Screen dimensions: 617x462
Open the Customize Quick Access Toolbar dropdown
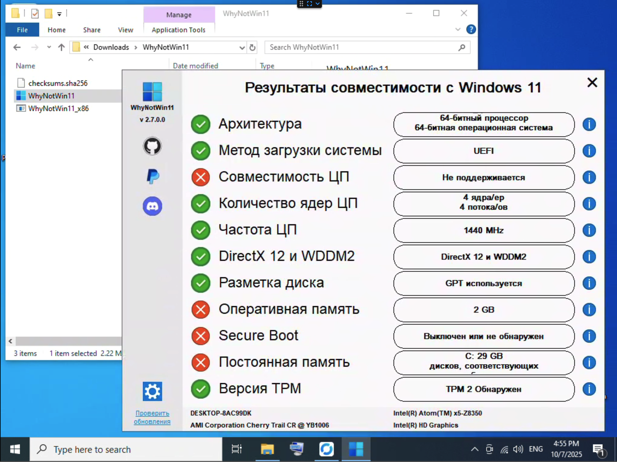[x=59, y=14]
